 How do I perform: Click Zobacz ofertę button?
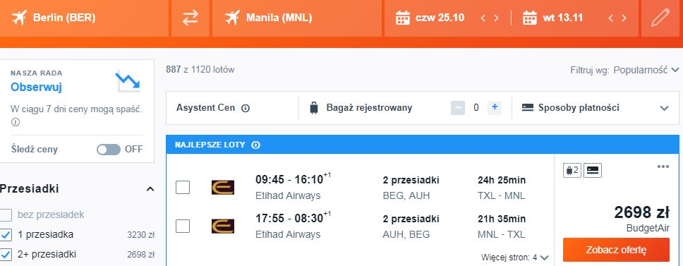pos(616,250)
